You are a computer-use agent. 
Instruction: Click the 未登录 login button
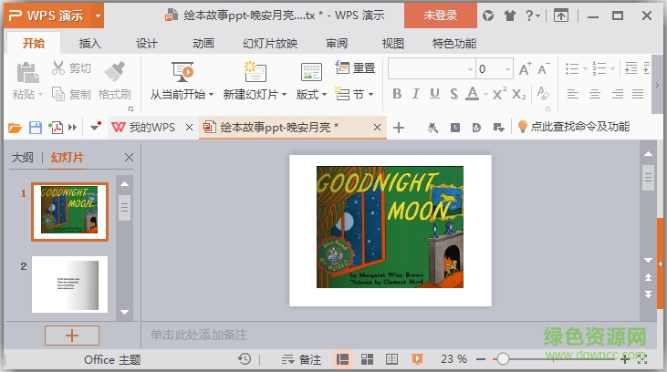coord(441,15)
